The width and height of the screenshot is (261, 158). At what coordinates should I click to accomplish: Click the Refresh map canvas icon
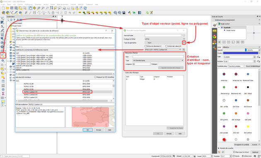(85, 8)
